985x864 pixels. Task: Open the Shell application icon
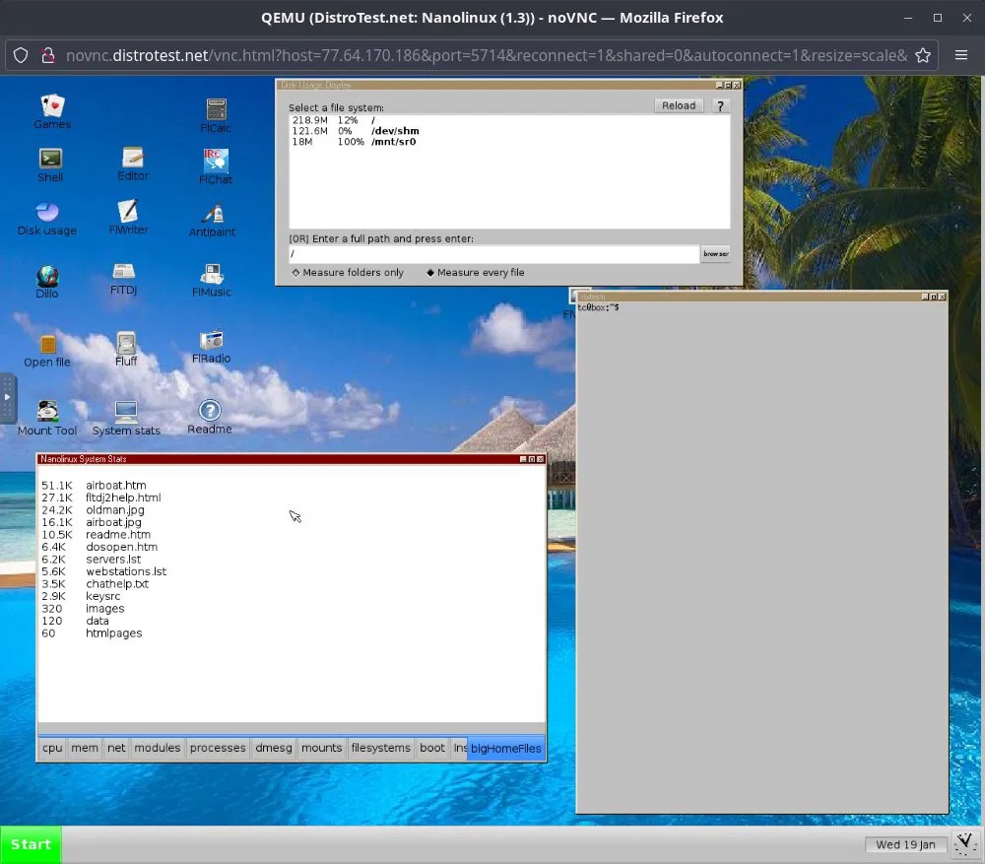point(49,160)
